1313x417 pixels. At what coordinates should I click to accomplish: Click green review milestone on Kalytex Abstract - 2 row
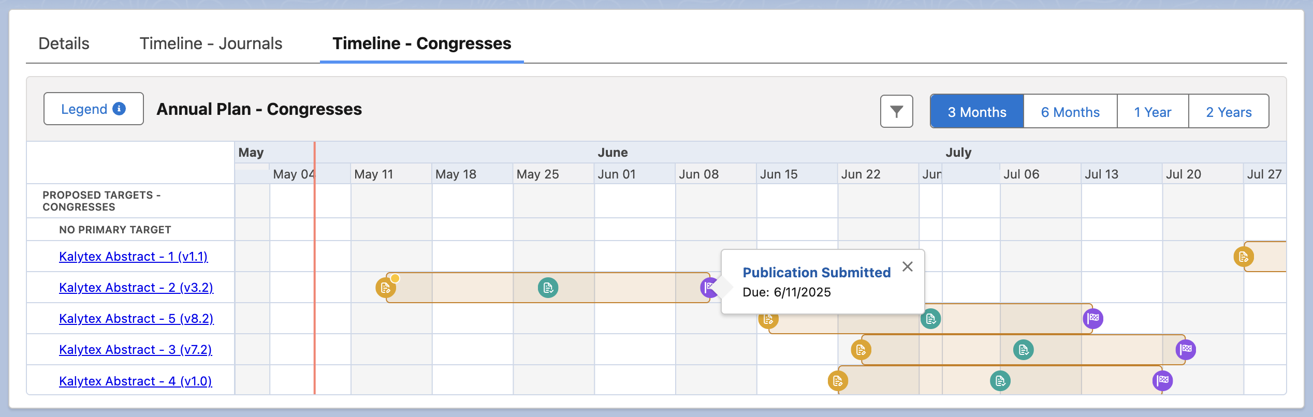[548, 288]
